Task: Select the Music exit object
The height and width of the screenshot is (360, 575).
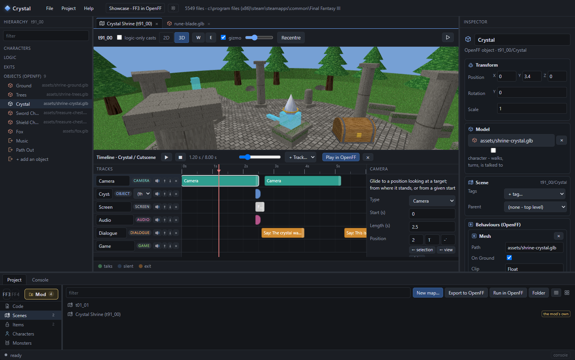Action: pos(46,141)
